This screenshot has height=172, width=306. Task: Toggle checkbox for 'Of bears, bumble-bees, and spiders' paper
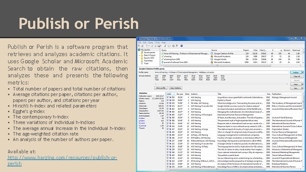click(x=167, y=118)
